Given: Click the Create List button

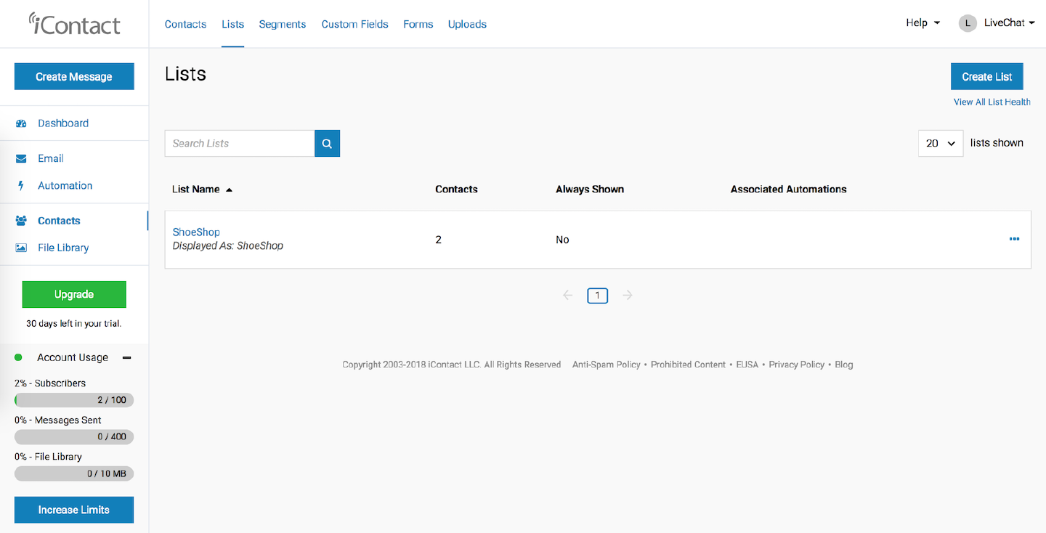Looking at the screenshot, I should click(987, 76).
